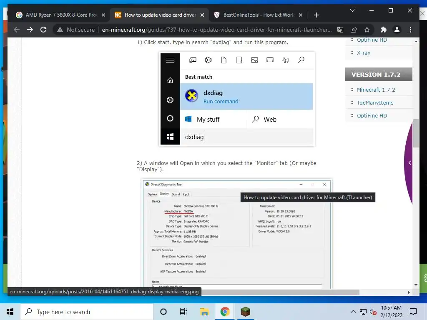This screenshot has height=320, width=427.
Task: Click the vertical scrollbar up arrow
Action: (416, 41)
